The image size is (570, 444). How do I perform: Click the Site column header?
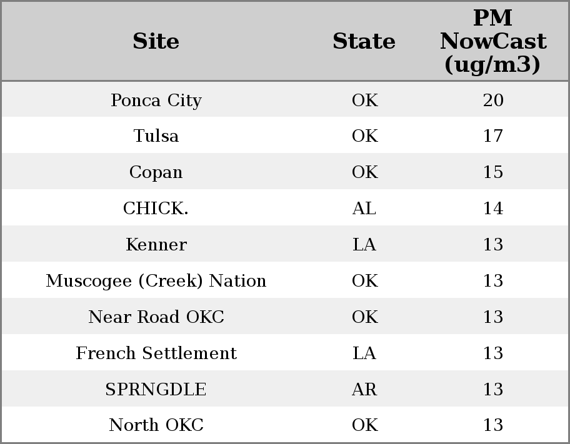point(156,41)
